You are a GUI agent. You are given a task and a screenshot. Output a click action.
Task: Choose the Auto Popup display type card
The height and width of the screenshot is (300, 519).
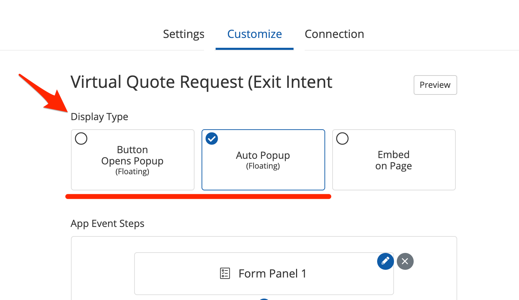(x=263, y=160)
